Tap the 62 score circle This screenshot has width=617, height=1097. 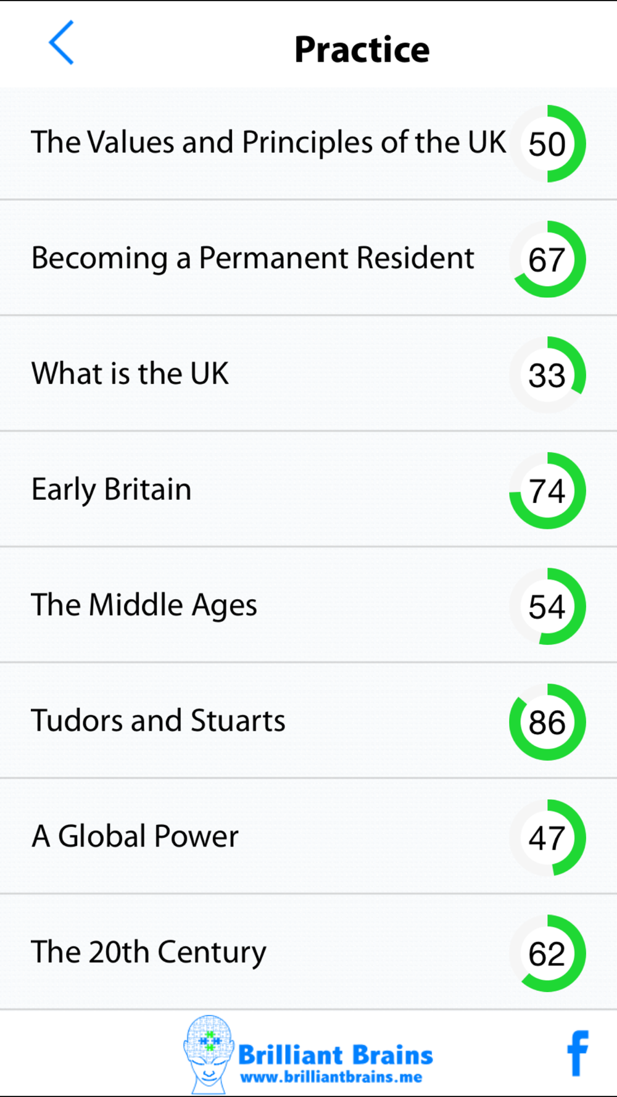[x=547, y=953]
